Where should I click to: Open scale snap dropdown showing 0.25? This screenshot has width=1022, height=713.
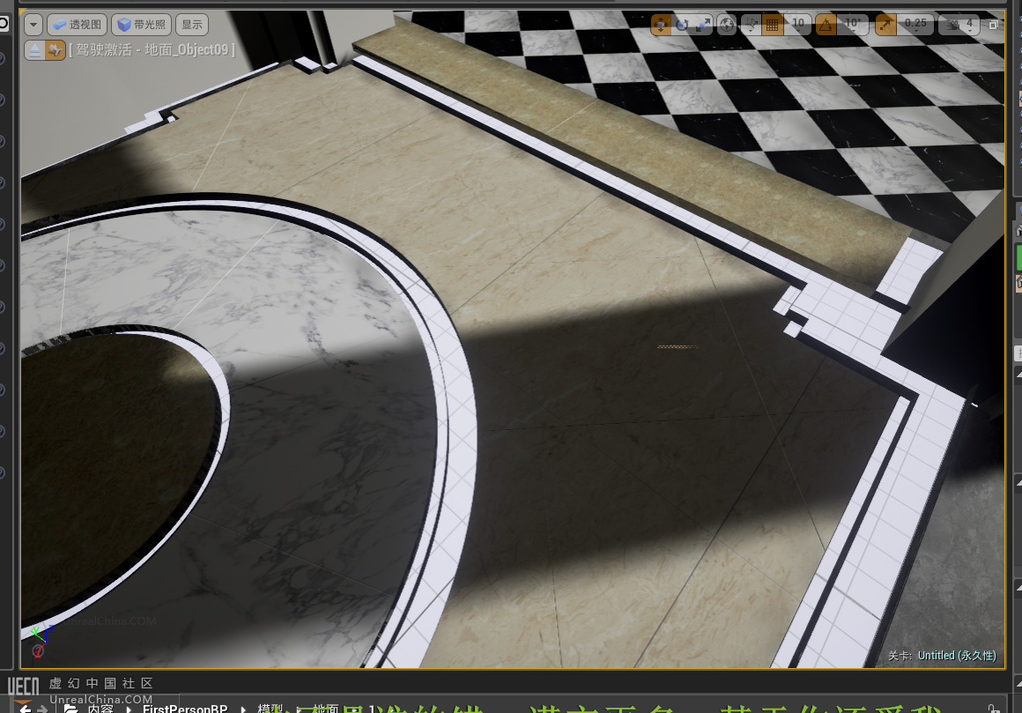[x=915, y=25]
